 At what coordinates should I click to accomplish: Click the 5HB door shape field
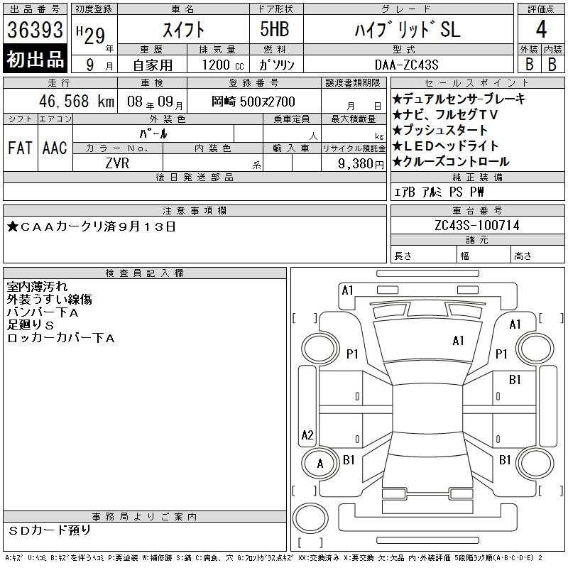click(x=267, y=30)
